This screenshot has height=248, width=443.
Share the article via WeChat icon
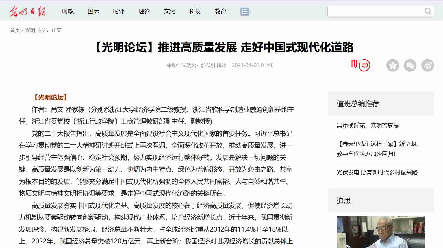coord(410,65)
